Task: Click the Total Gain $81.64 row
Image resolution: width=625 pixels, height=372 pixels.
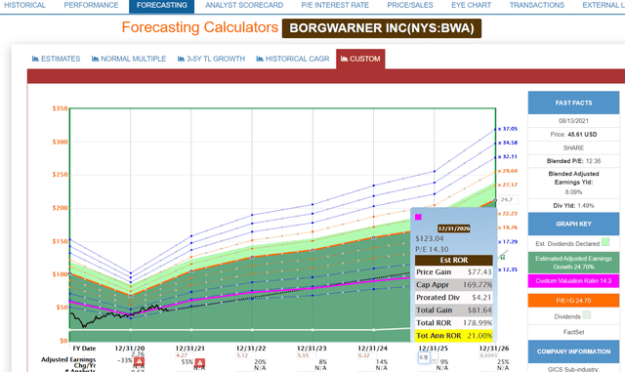Action: click(453, 310)
